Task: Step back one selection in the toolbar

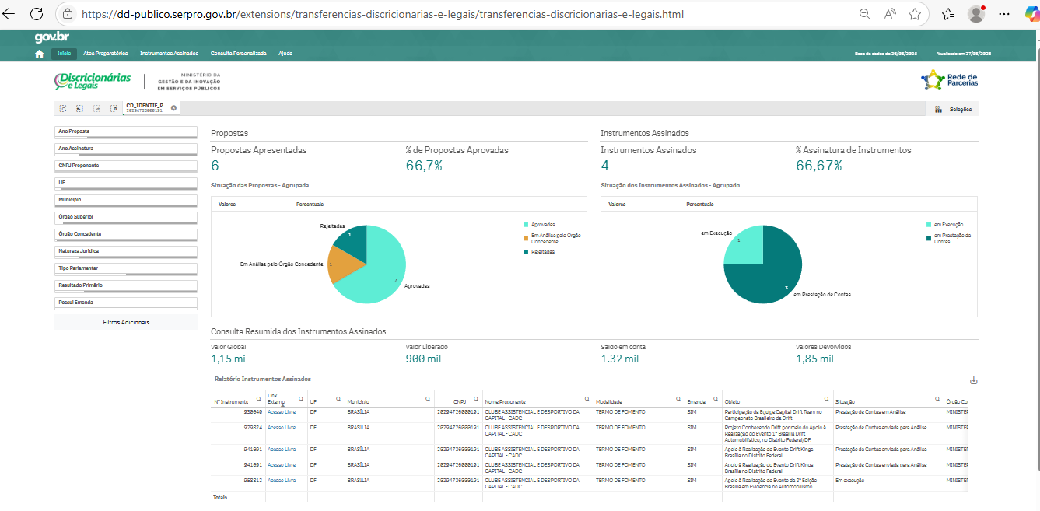Action: tap(80, 109)
